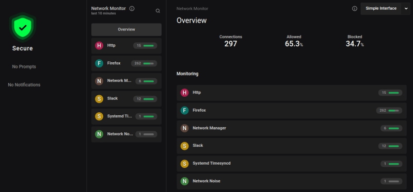
Task: Click the Slack avatar in Monitoring list
Action: pyautogui.click(x=184, y=146)
